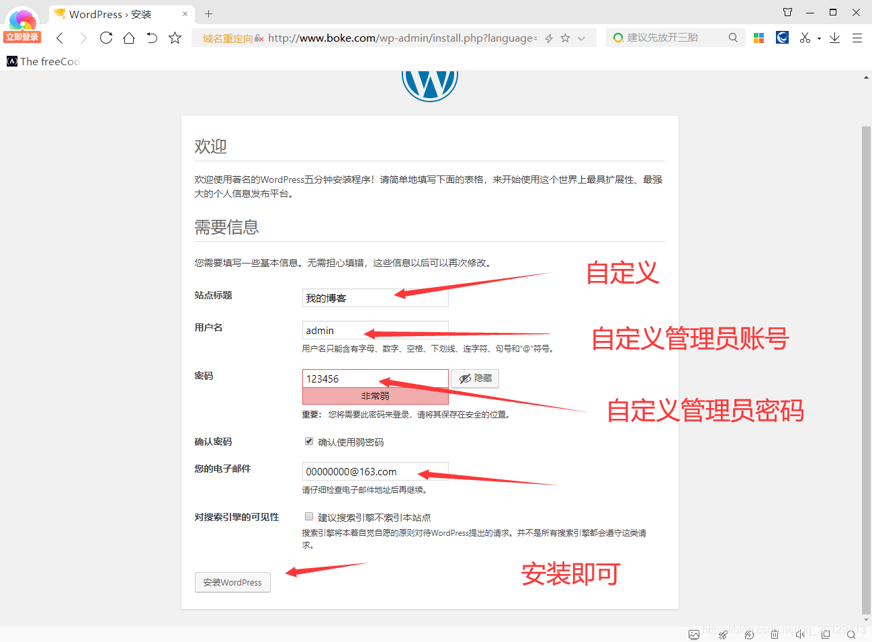
Task: Click the 您的电子邮件 label
Action: click(x=222, y=469)
